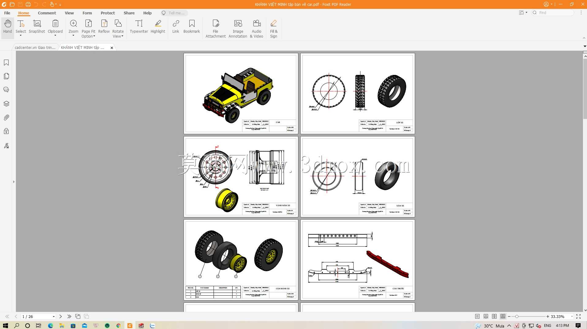Switch to the Comment ribbon tab
Image resolution: width=587 pixels, height=329 pixels.
(x=47, y=13)
